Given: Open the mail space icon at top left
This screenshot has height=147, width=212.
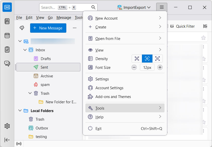Looking at the screenshot, I should pos(7,7).
